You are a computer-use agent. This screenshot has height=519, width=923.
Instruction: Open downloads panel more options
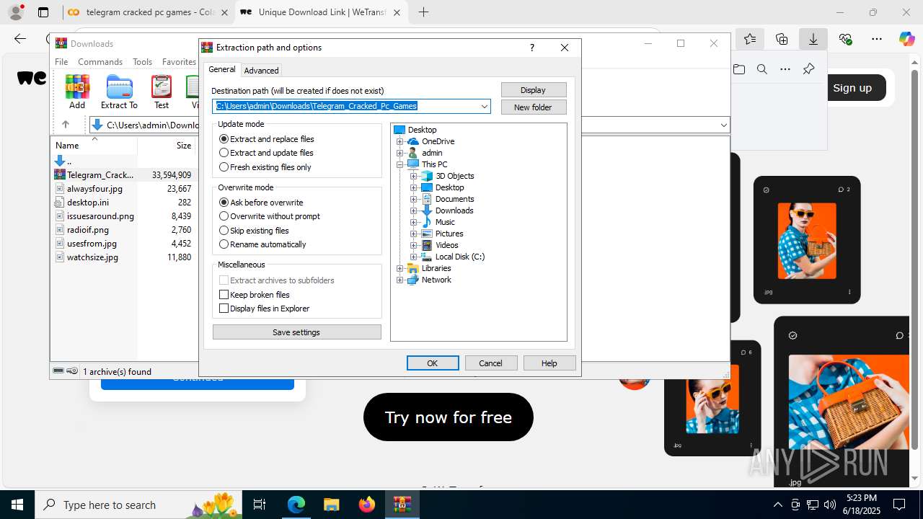click(785, 69)
